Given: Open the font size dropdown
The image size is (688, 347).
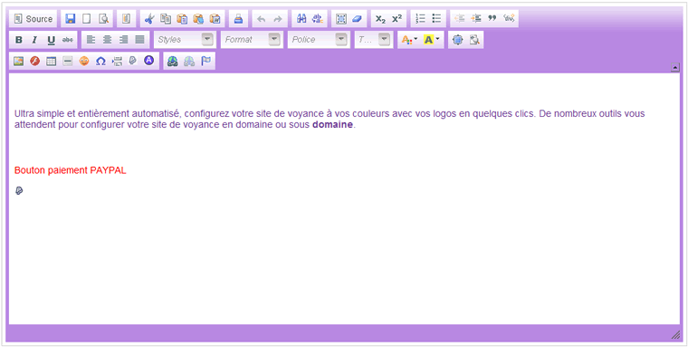Looking at the screenshot, I should [x=373, y=40].
